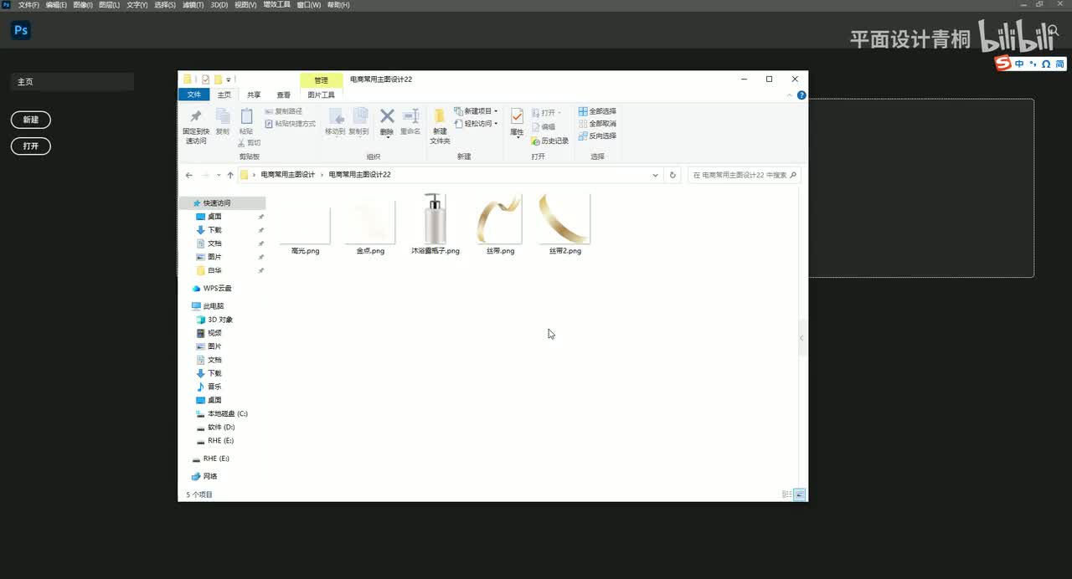The image size is (1072, 579).
Task: Open the 软件 (D:) drive
Action: [221, 427]
